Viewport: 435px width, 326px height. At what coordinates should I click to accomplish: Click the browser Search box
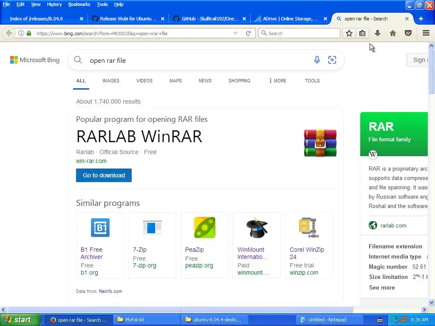(x=299, y=33)
